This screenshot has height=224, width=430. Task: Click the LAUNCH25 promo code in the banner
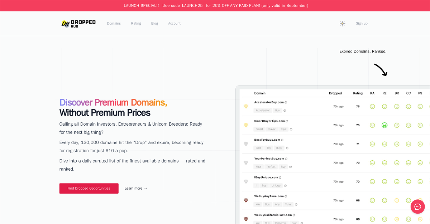[x=192, y=5]
